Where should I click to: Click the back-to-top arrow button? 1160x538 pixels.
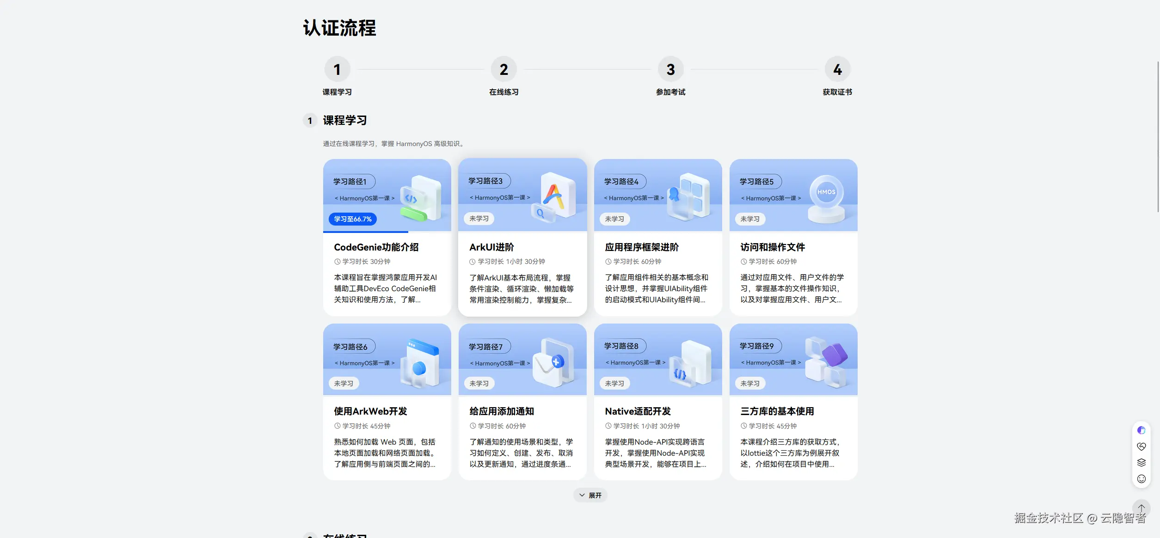1141,508
